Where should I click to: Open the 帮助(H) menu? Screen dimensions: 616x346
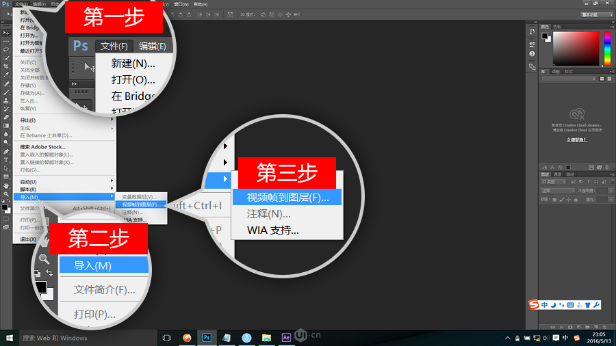pyautogui.click(x=201, y=4)
